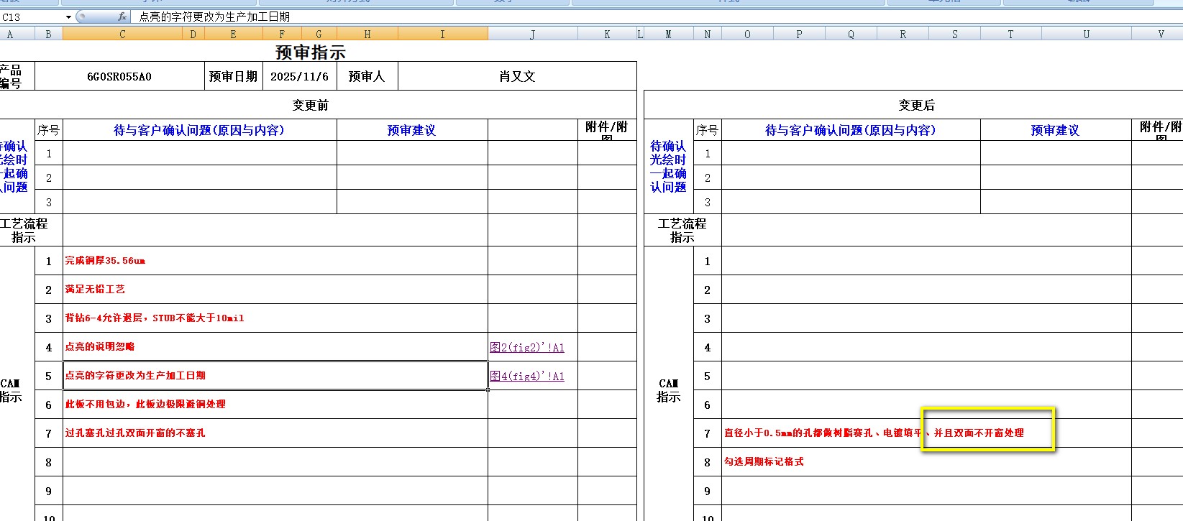This screenshot has height=521, width=1183.
Task: Select the 预审人 label cell
Action: (367, 76)
